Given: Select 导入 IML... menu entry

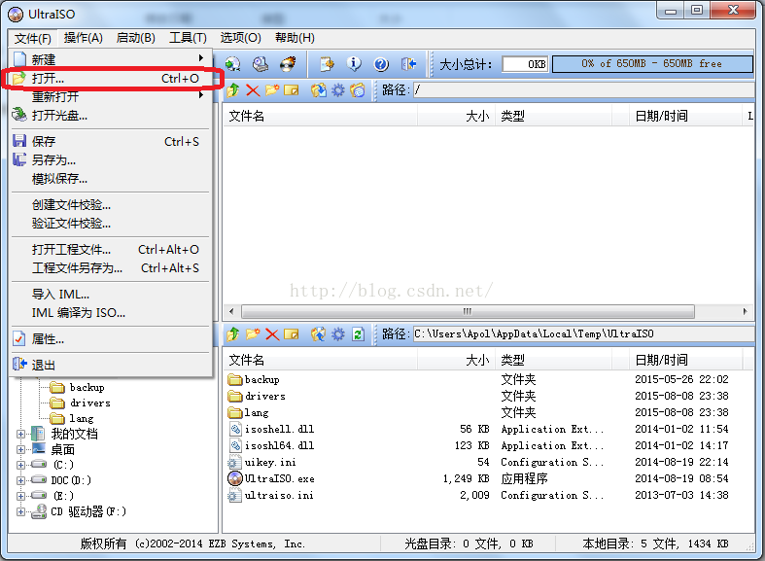Looking at the screenshot, I should 111,295.
